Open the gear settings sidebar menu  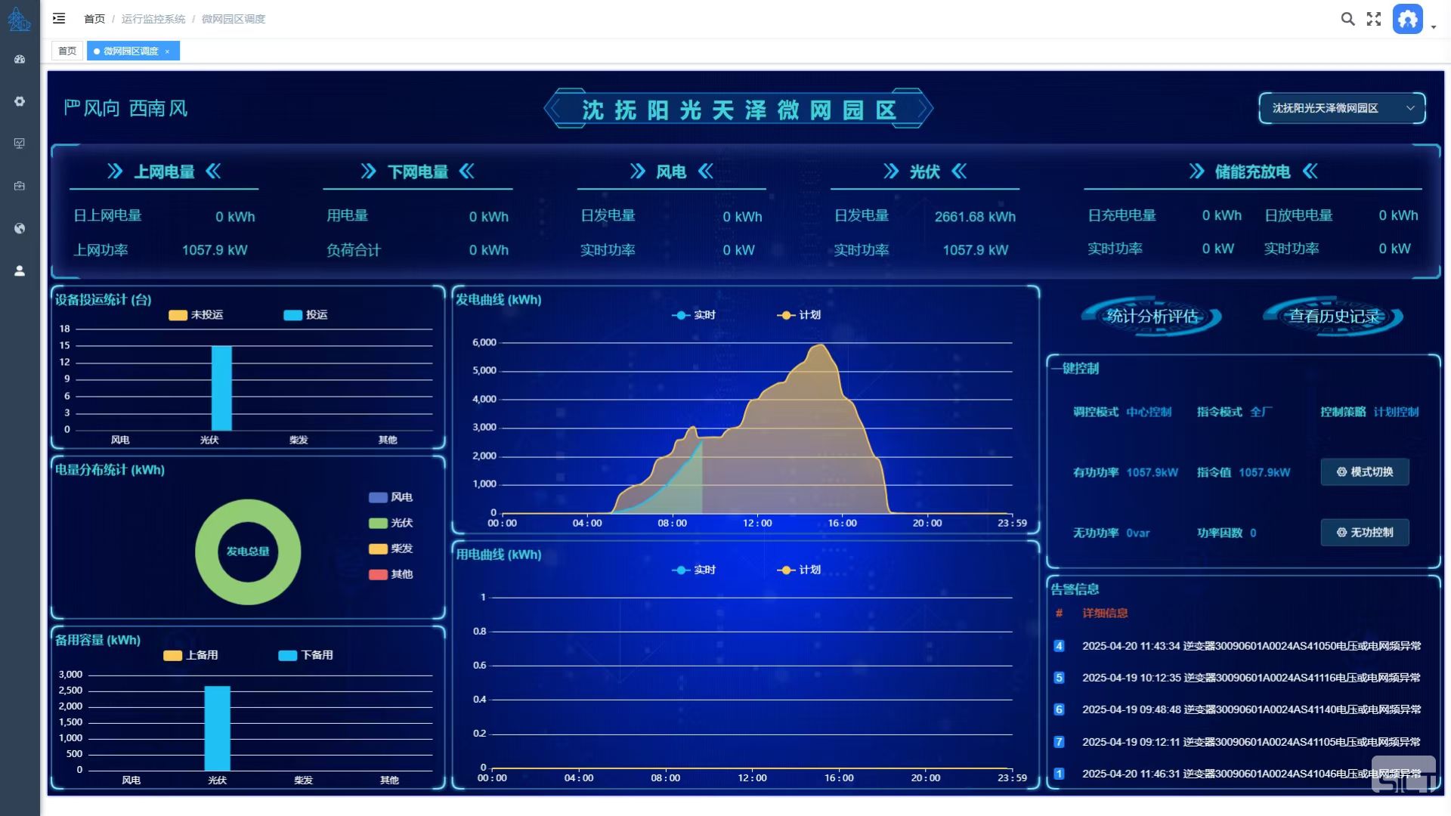click(x=20, y=101)
